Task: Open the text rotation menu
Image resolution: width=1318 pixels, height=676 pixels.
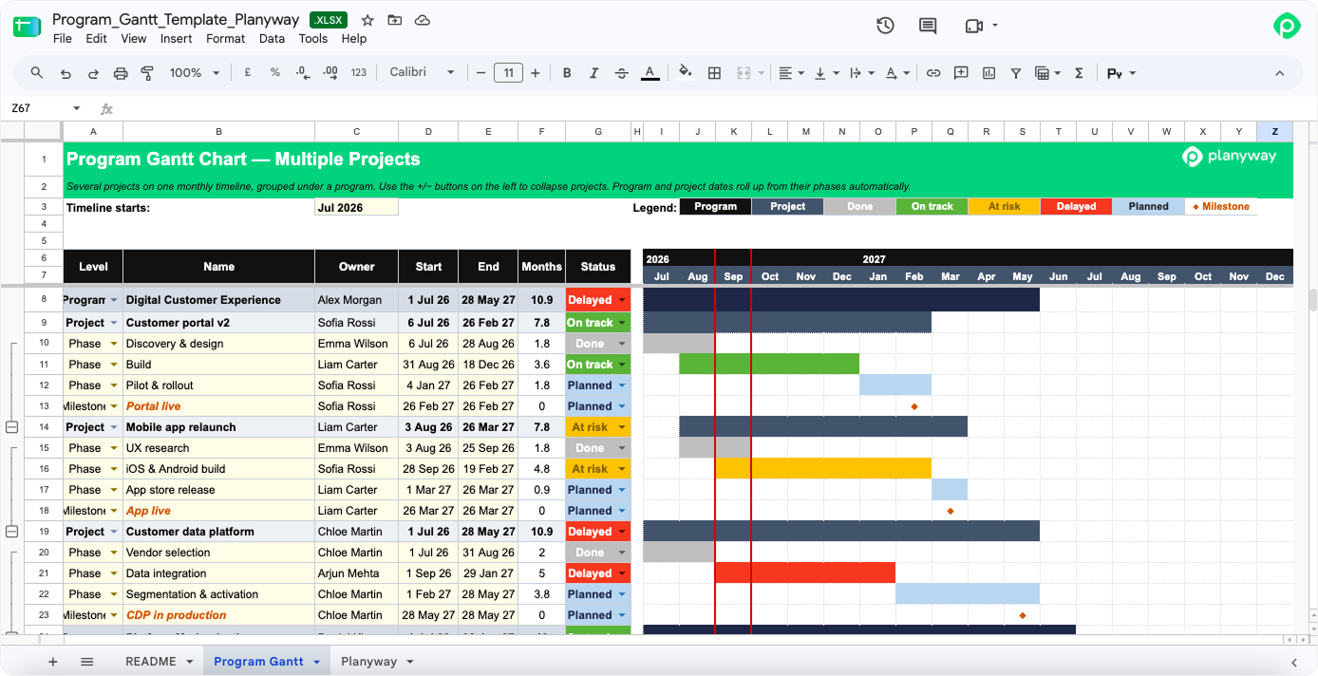Action: pos(896,73)
